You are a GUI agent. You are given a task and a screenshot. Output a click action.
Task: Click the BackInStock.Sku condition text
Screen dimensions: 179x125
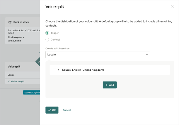click(x=24, y=32)
